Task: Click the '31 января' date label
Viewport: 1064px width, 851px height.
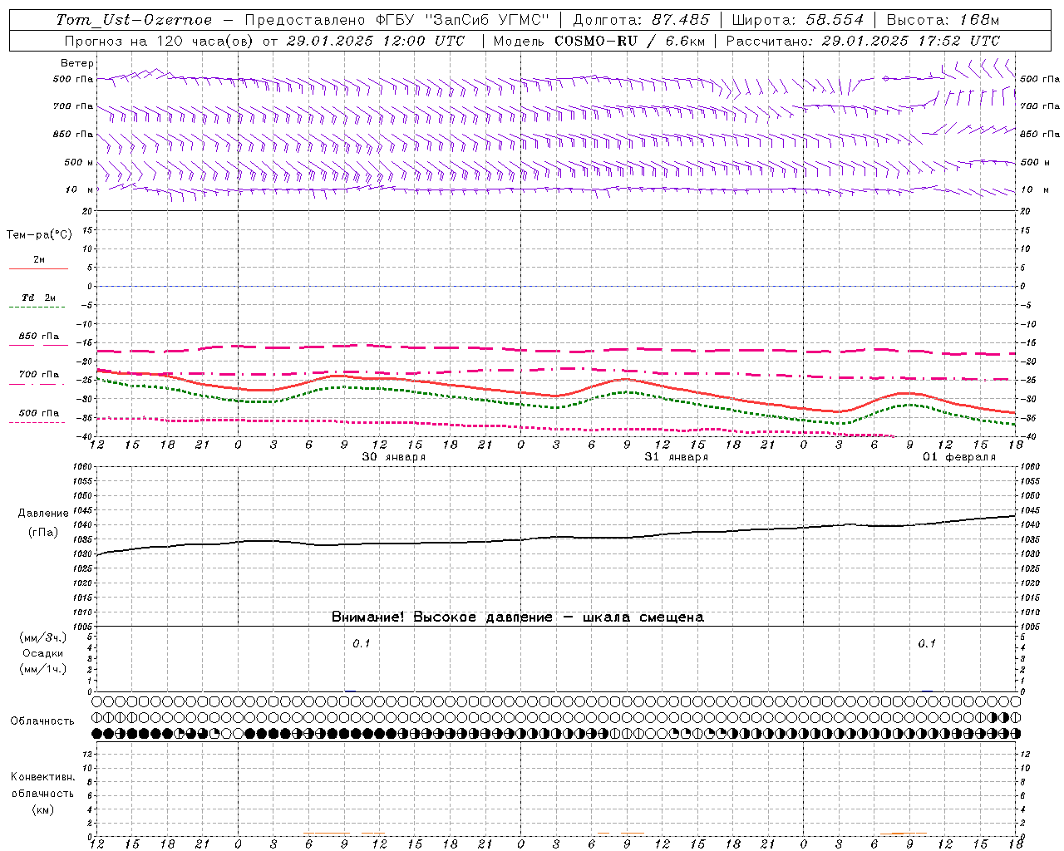Action: 677,457
